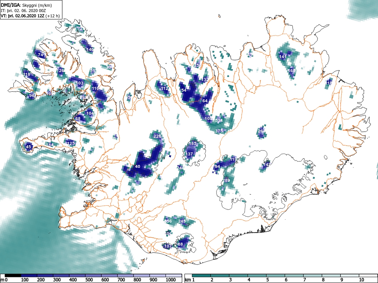Click the title 'DMI/IGA: Skyggni (m/km)'
Viewport: 378px width, 283px height.
(26, 5)
